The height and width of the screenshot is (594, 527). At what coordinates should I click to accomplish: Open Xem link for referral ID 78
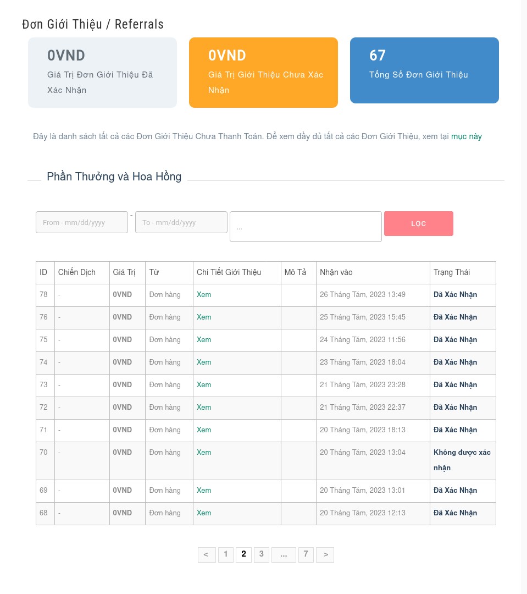click(204, 295)
